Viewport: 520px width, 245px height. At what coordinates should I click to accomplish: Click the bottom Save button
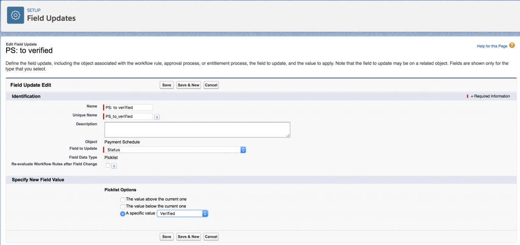click(167, 236)
